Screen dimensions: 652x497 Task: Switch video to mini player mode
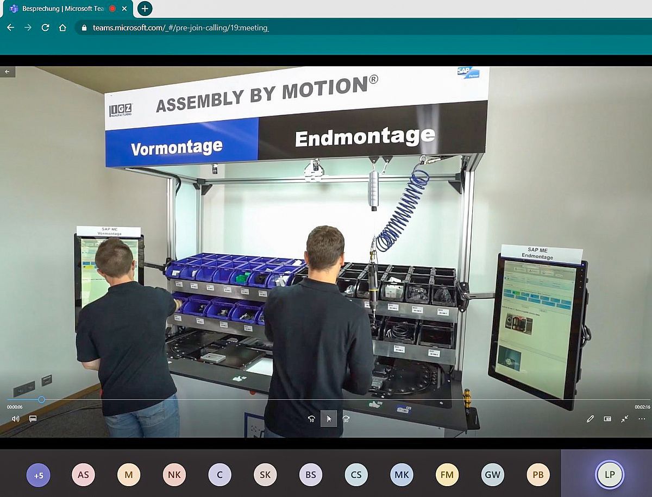click(x=607, y=419)
